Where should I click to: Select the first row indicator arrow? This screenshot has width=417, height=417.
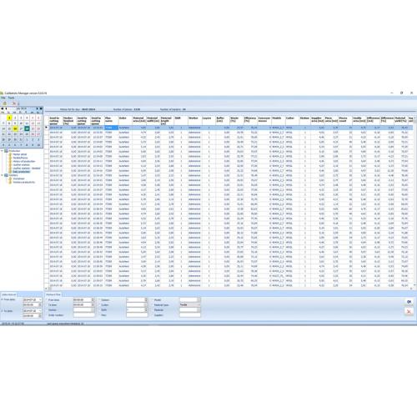pos(47,128)
